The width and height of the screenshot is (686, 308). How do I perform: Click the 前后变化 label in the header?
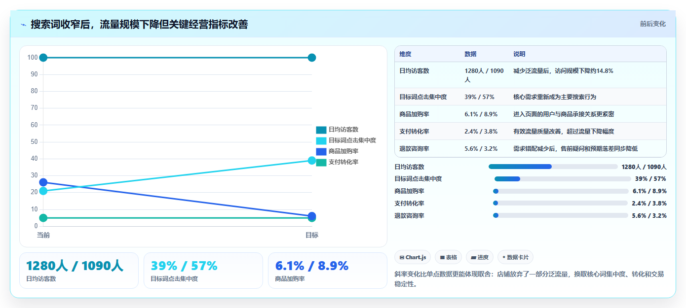click(x=652, y=24)
